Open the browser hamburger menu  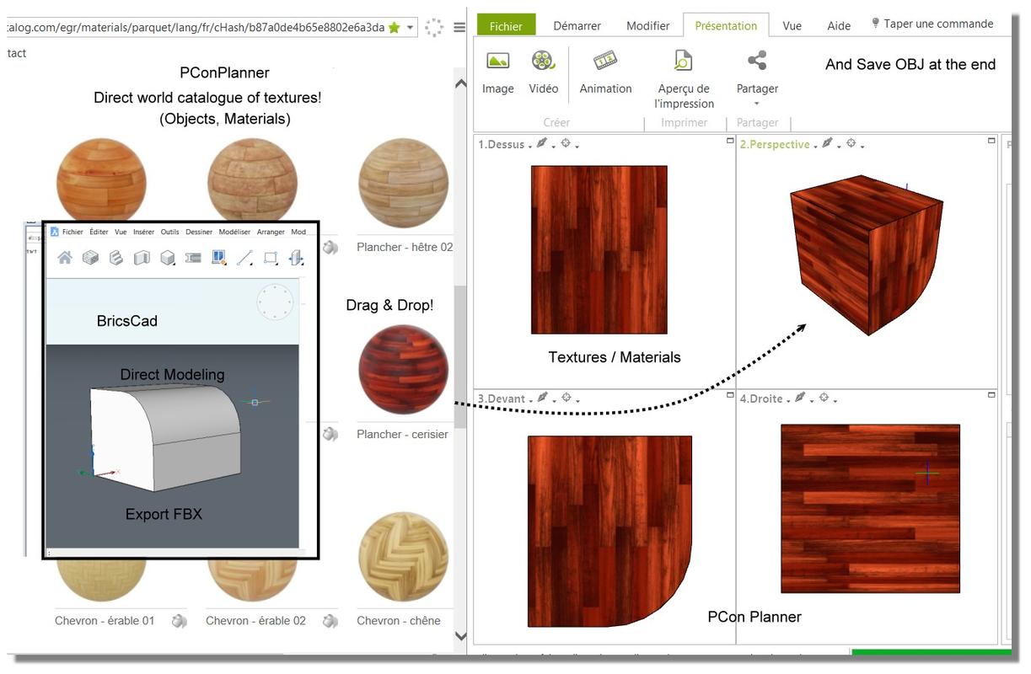point(459,28)
